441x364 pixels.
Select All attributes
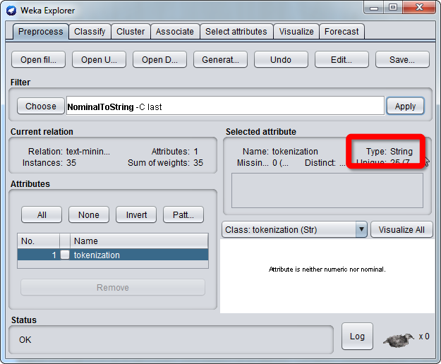click(x=42, y=214)
